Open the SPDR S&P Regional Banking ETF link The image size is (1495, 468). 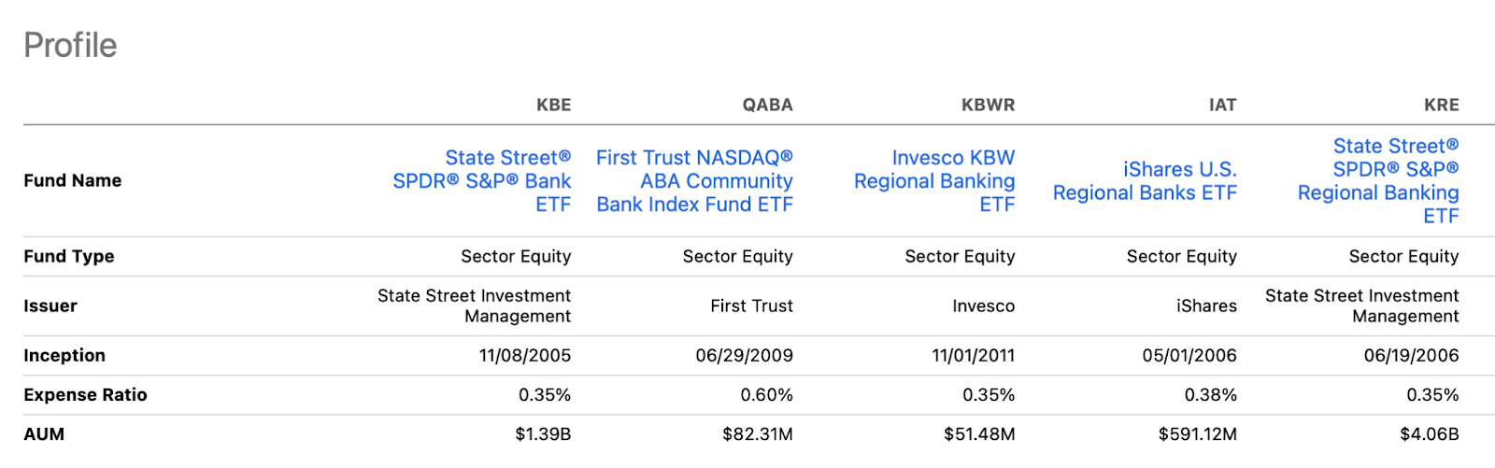pyautogui.click(x=1378, y=181)
